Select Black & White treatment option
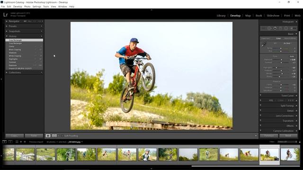The width and height of the screenshot is (303, 170). click(290, 38)
